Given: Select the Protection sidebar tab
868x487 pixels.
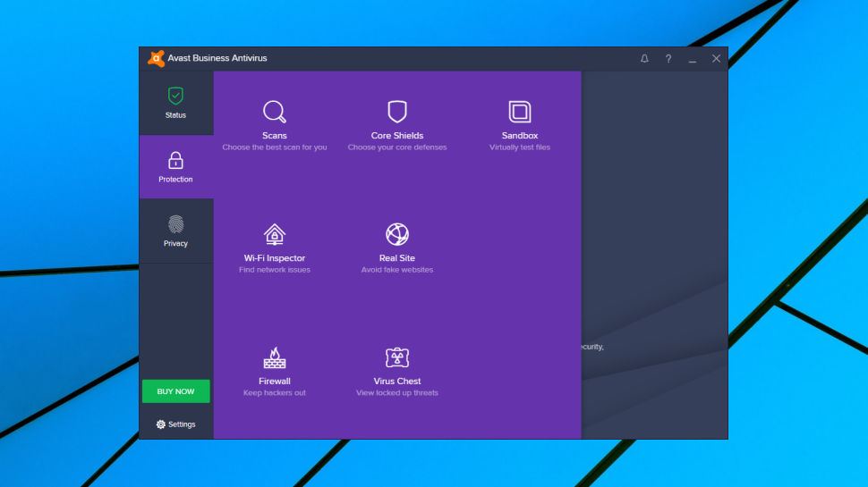Looking at the screenshot, I should pyautogui.click(x=176, y=167).
